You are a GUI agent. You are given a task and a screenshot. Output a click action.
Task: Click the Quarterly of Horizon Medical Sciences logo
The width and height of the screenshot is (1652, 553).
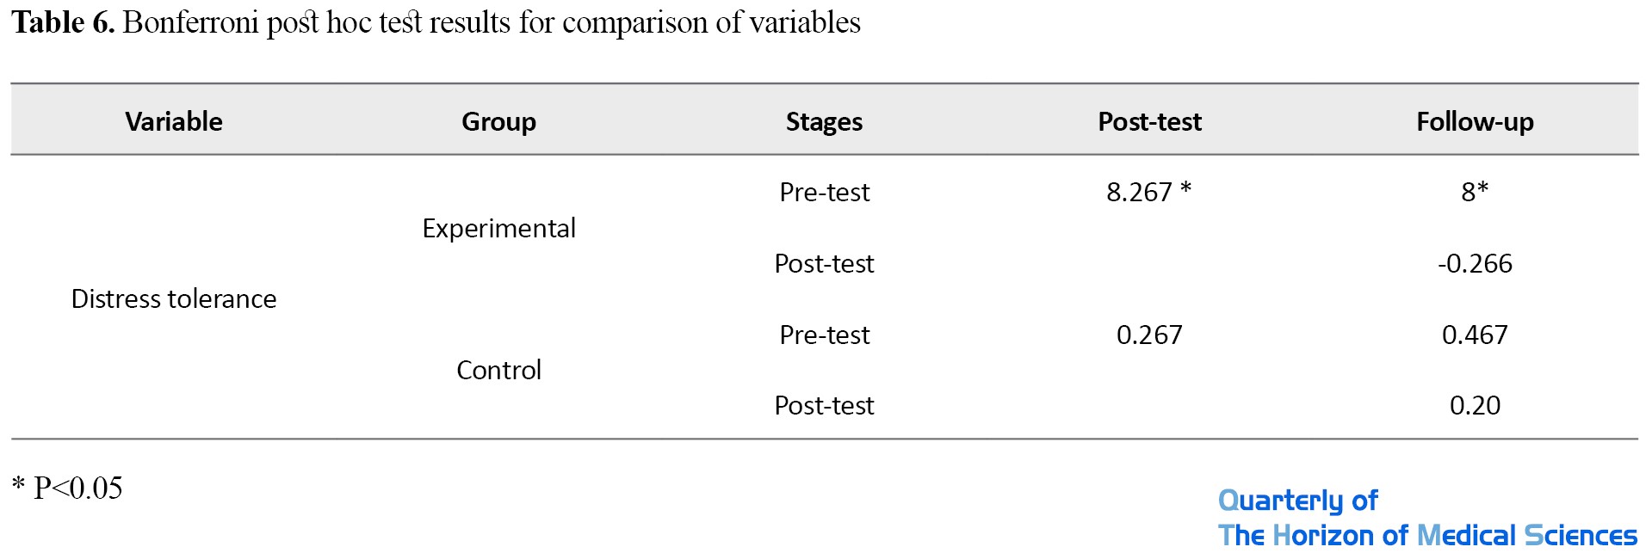point(1427,518)
